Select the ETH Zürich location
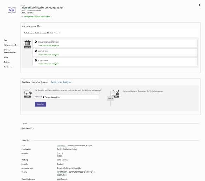Image resolution: width=205 pixels, height=181 pixels. point(115,62)
